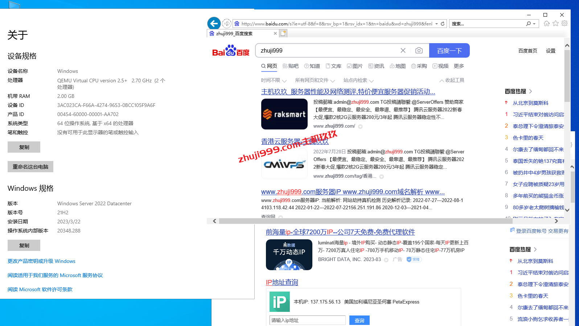The image size is (579, 326).
Task: Open 更改产品密钥或升级 Windows link
Action: tap(41, 261)
